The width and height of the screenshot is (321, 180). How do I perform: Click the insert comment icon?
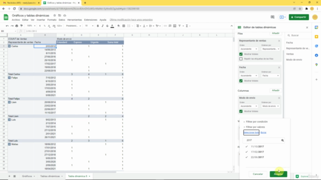(170, 26)
